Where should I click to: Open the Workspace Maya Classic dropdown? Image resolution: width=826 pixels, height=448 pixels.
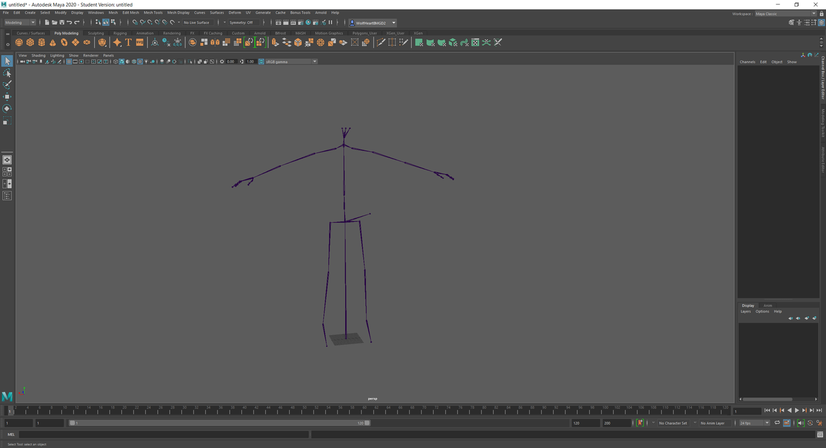tap(785, 14)
